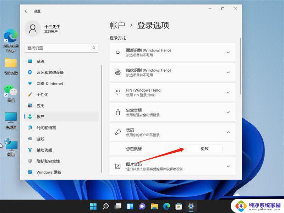Expand 指纹识别 (Windows Hello) section
This screenshot has width=284, height=213.
[228, 72]
